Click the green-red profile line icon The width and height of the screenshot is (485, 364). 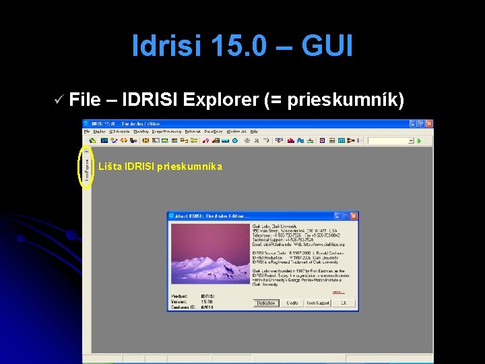311,140
